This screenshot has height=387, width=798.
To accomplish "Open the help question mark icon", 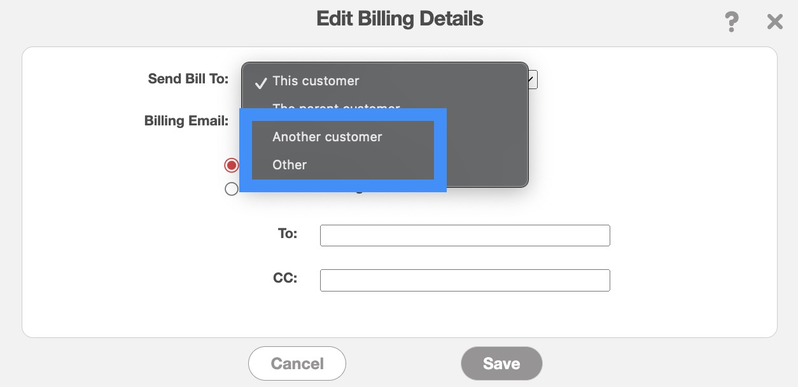I will pos(731,22).
